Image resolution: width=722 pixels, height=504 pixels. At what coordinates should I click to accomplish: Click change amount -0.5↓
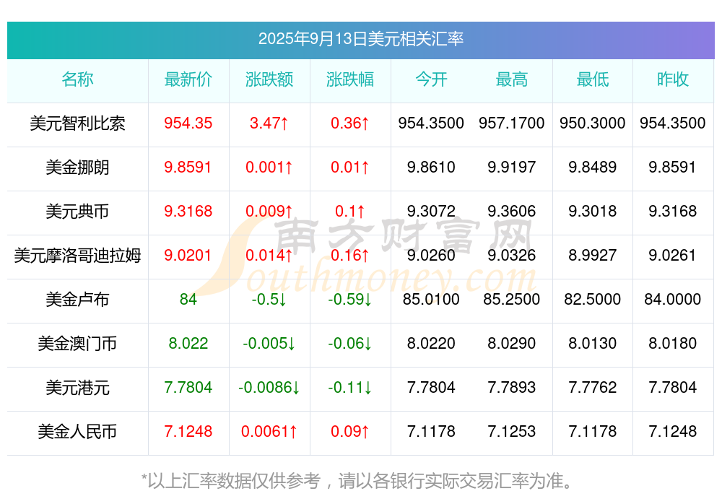[269, 300]
